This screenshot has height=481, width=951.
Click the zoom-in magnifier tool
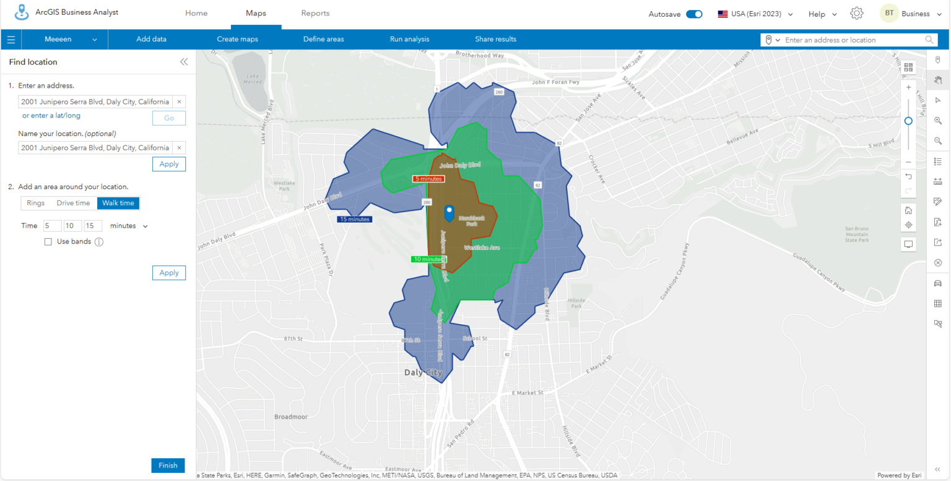(938, 121)
